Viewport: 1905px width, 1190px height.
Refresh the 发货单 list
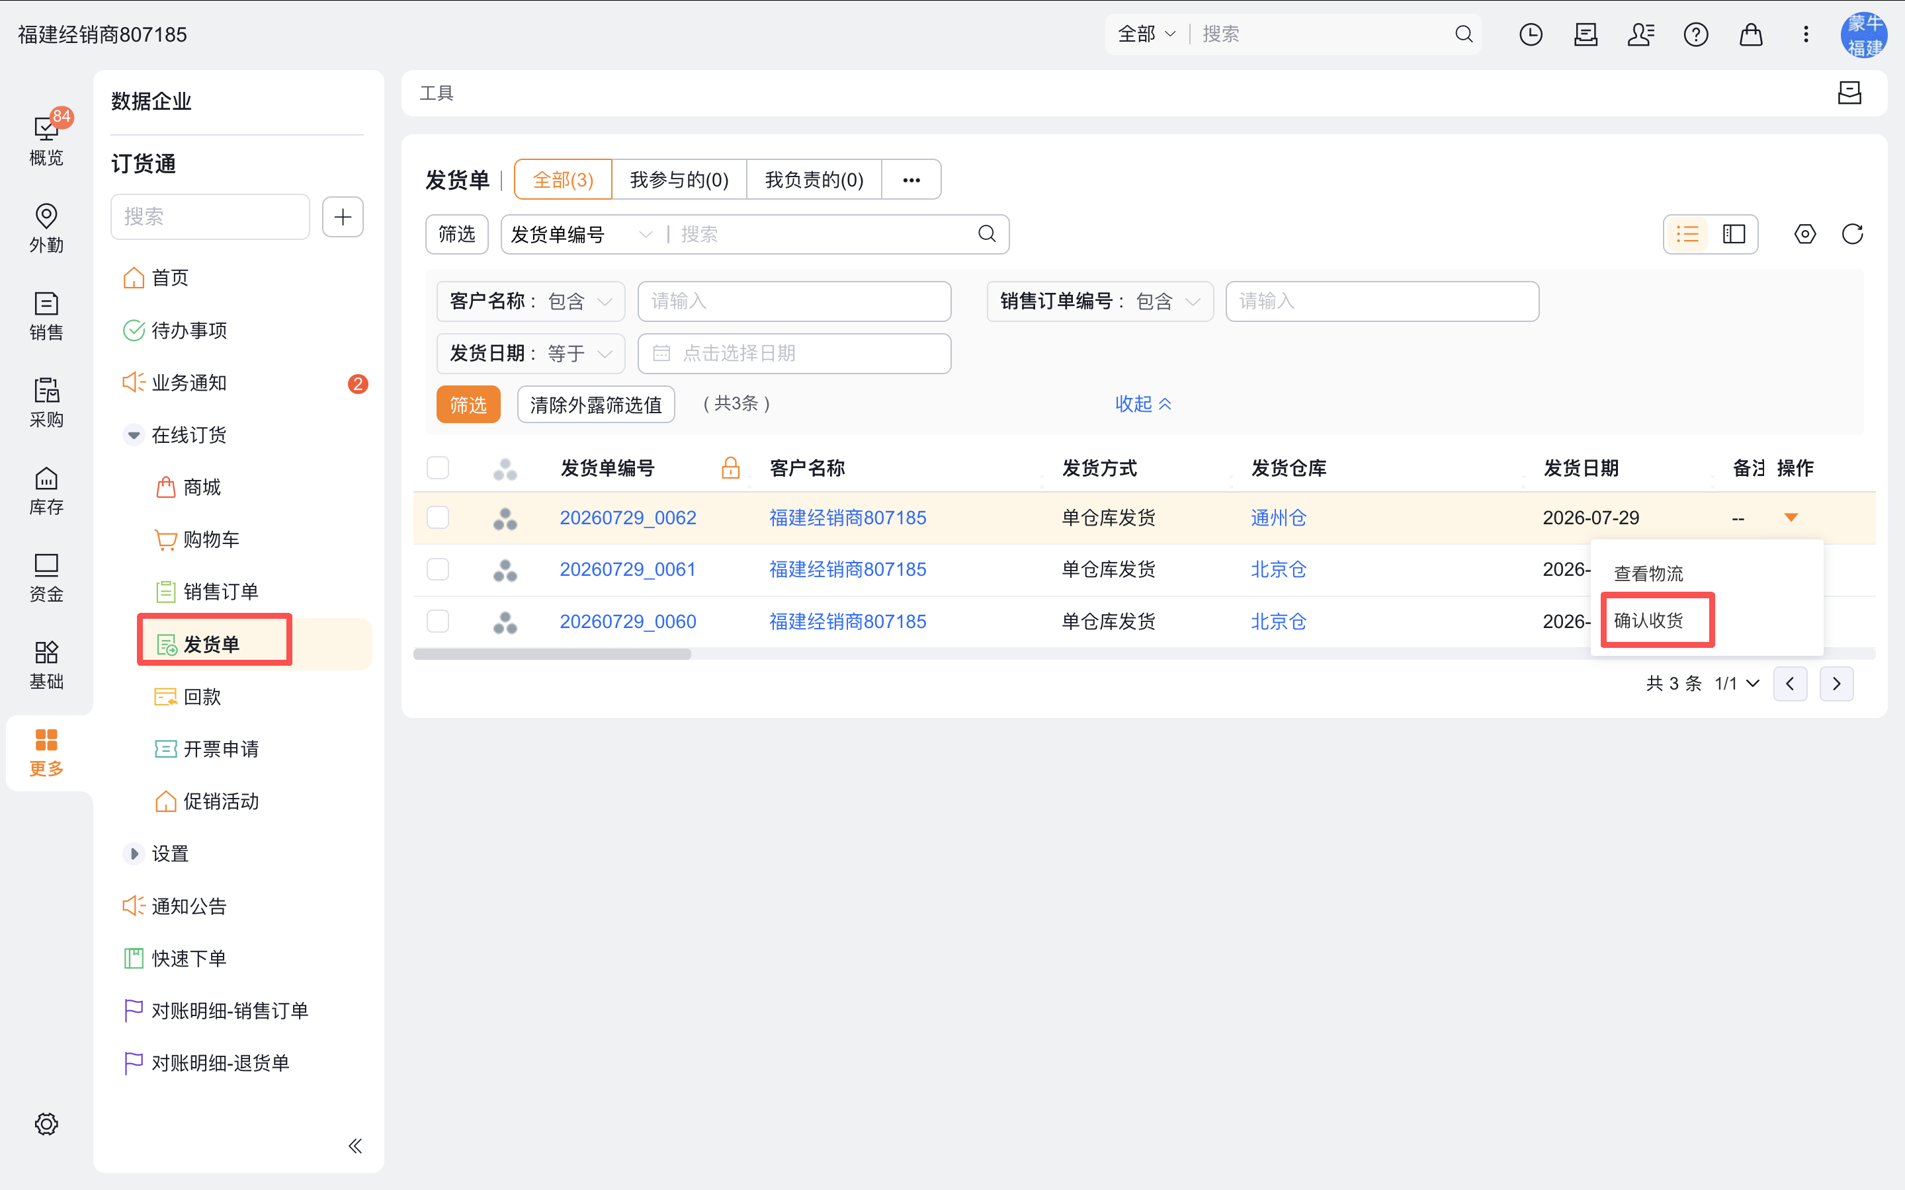[x=1852, y=234]
